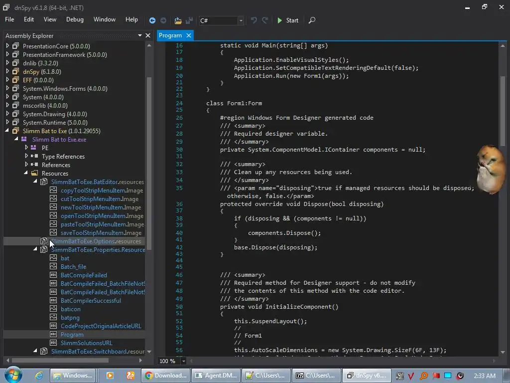Open the Window menu

click(x=105, y=19)
